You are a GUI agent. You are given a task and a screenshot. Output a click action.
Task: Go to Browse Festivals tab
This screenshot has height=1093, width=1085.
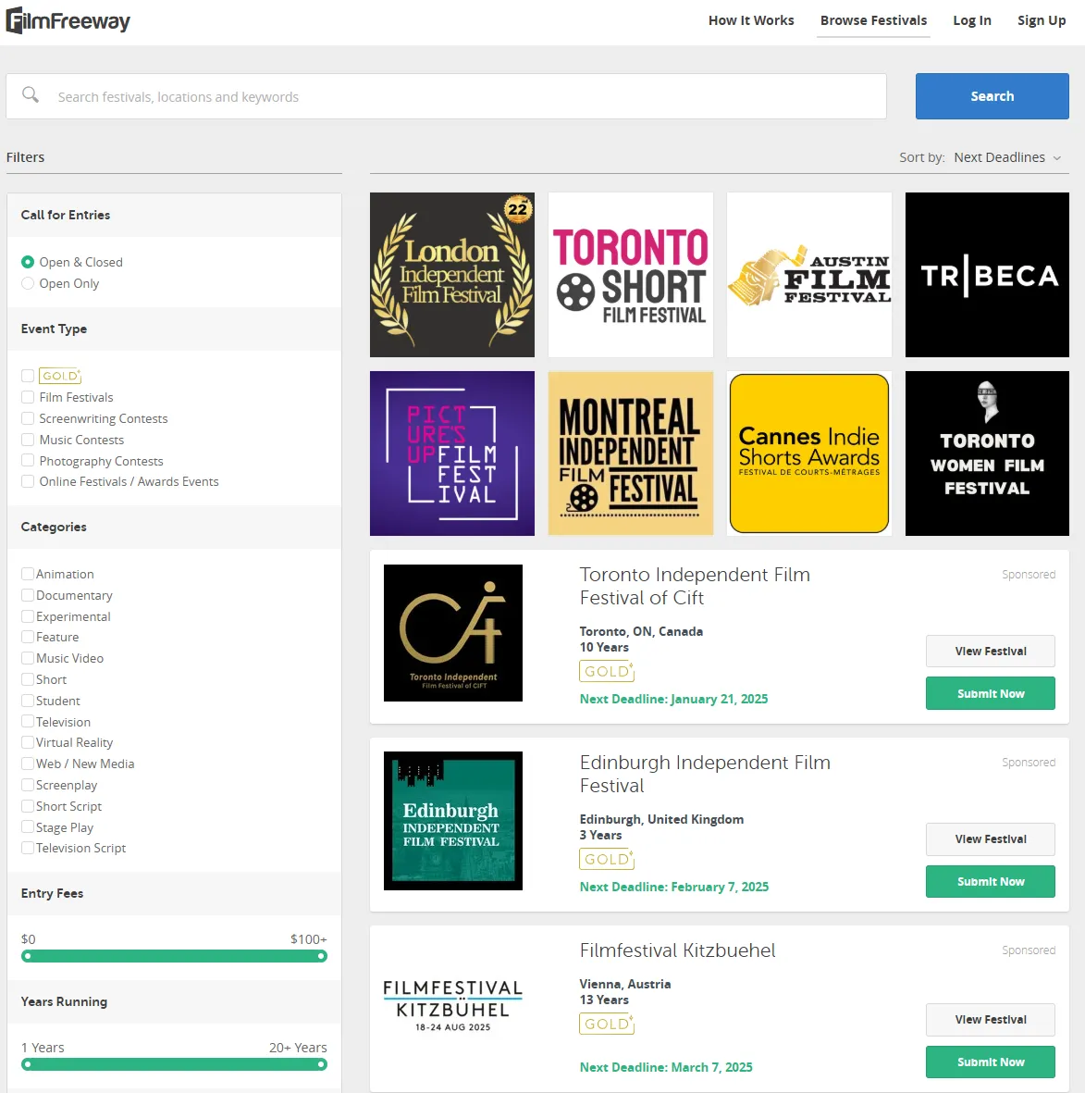point(873,20)
